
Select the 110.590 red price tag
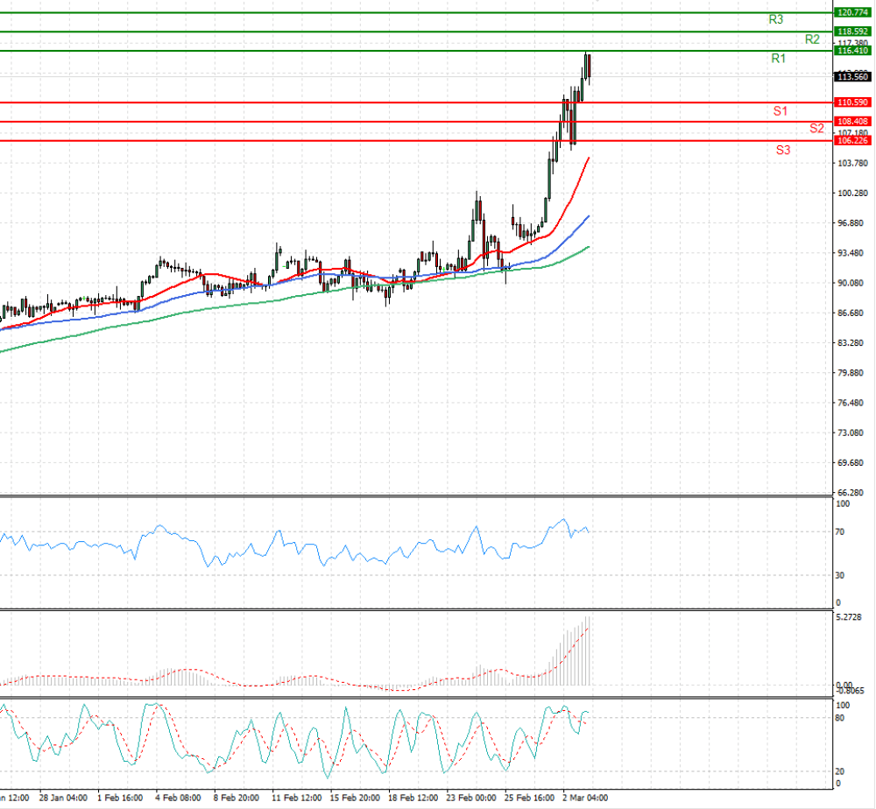pos(852,102)
